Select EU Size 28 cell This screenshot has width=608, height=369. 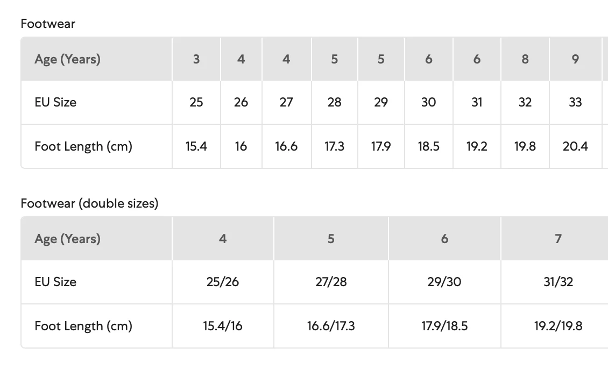click(x=334, y=102)
